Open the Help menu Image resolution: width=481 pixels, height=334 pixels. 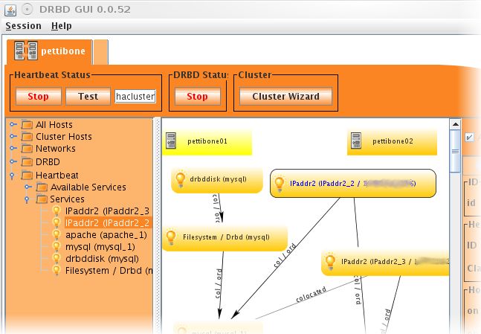62,26
